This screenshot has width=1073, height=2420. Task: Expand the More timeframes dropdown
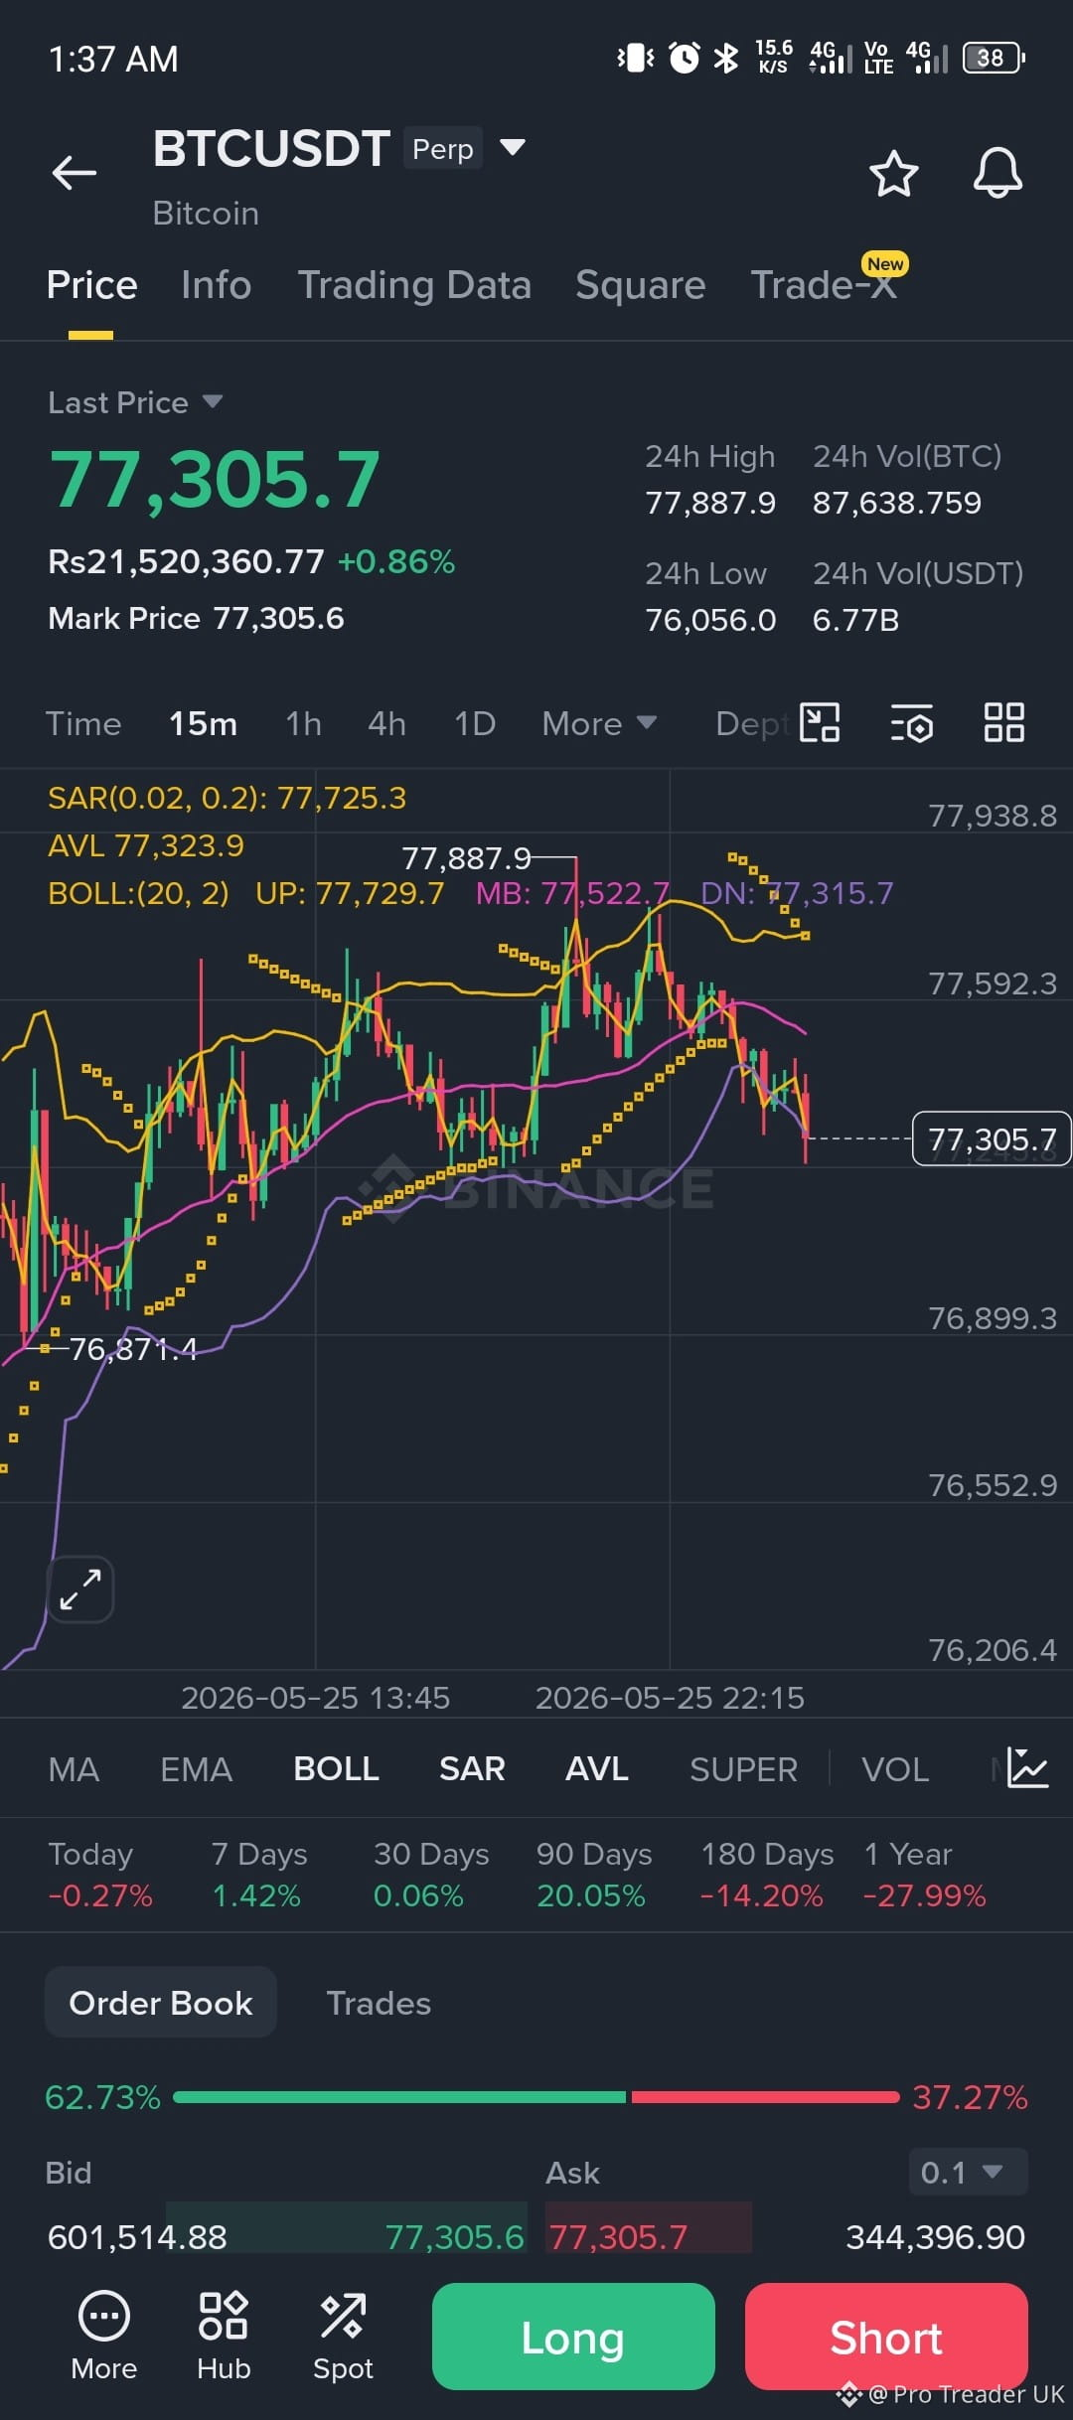point(599,723)
